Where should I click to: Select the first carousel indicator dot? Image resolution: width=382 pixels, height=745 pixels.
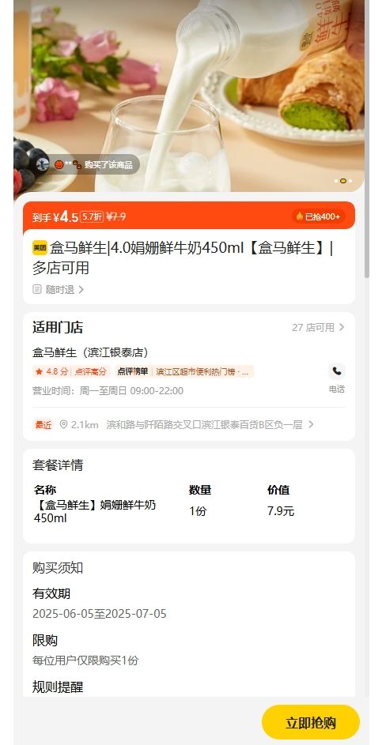click(x=336, y=181)
